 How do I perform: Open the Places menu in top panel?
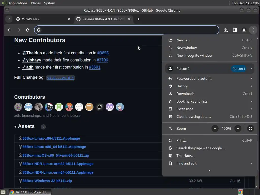pos(36,3)
